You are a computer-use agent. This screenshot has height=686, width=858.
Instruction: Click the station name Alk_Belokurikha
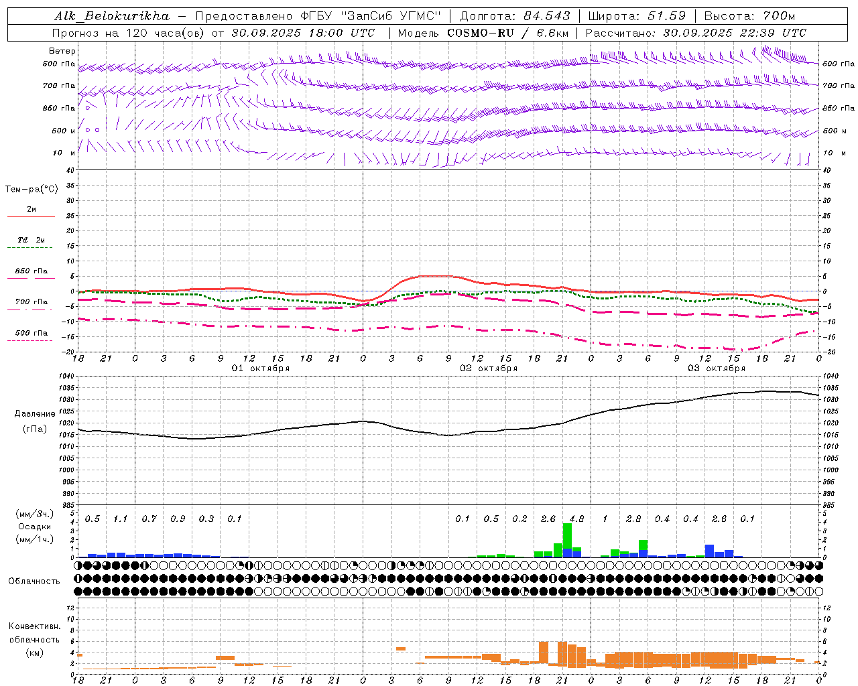click(x=112, y=16)
